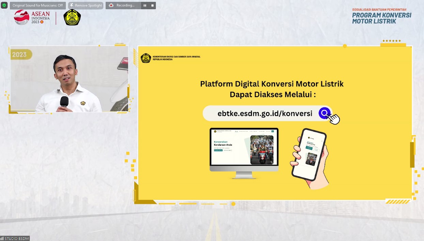Click the Kementerian ESDM logo on slide
Image resolution: width=424 pixels, height=241 pixels.
pos(146,58)
